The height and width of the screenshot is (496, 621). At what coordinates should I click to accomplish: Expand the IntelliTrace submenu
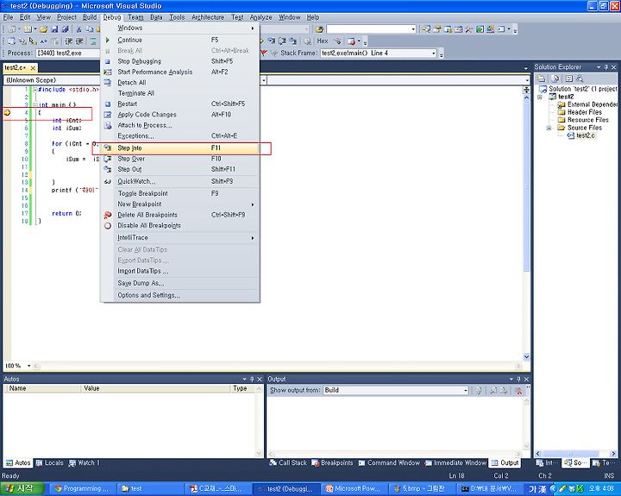[x=179, y=238]
